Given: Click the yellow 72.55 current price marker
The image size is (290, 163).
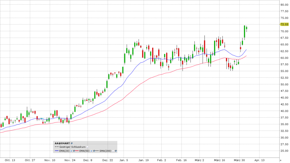Looking at the screenshot, I should [x=284, y=24].
